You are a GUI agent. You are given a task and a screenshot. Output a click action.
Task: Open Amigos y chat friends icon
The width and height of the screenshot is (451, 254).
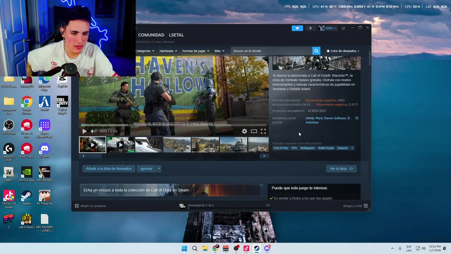(366, 206)
